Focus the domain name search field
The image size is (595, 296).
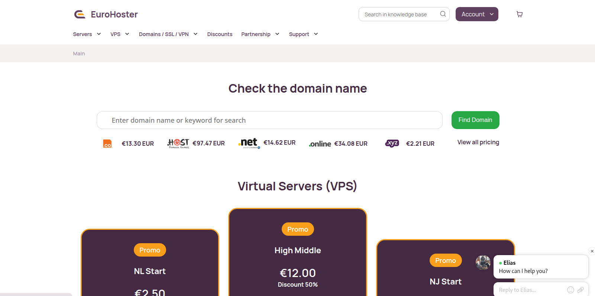(269, 120)
